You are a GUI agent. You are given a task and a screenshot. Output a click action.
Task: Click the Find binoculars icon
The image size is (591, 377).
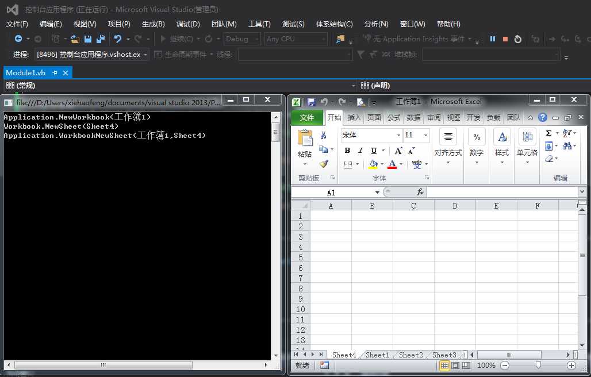pyautogui.click(x=567, y=146)
